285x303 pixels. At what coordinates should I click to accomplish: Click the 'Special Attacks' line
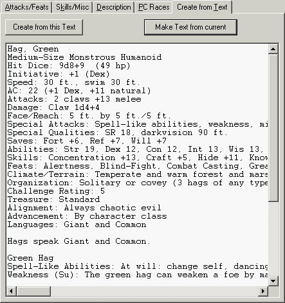137,124
